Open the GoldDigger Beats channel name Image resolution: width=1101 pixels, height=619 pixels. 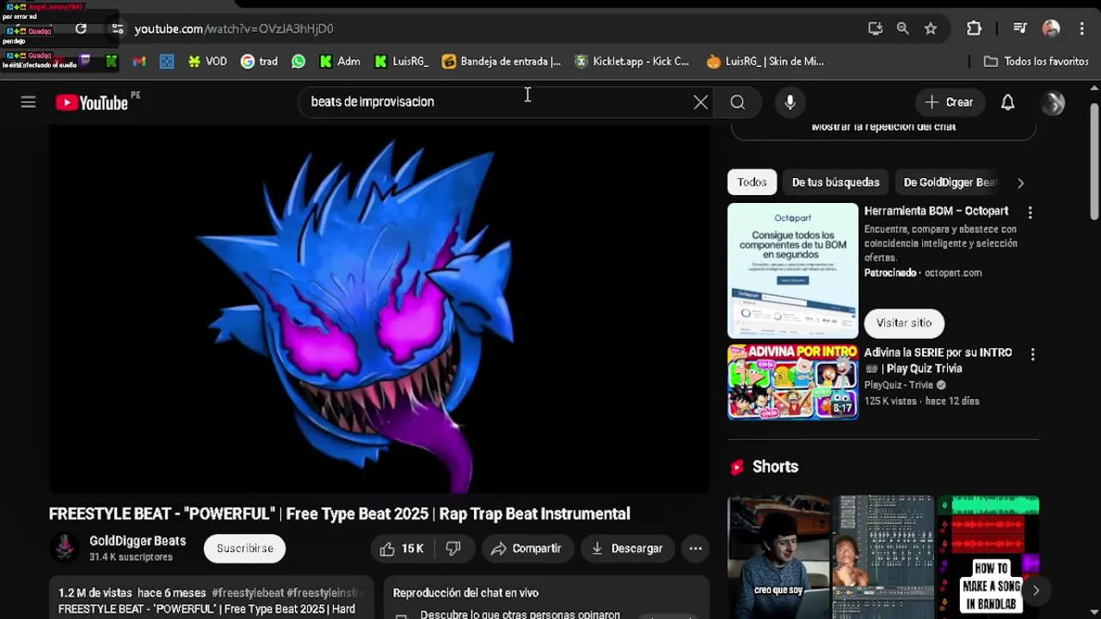pyautogui.click(x=138, y=541)
